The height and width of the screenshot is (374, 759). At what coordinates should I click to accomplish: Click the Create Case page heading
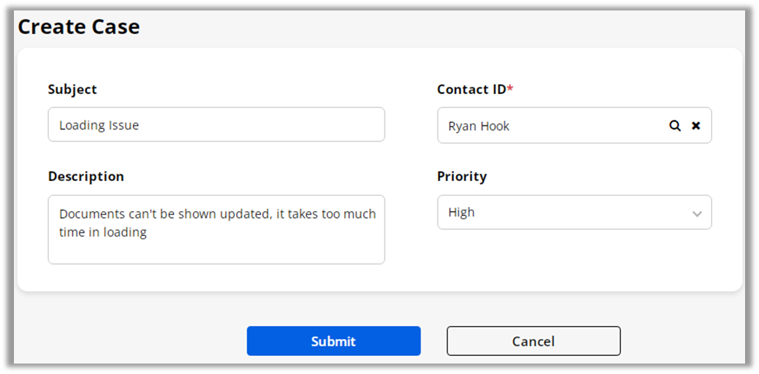coord(79,26)
